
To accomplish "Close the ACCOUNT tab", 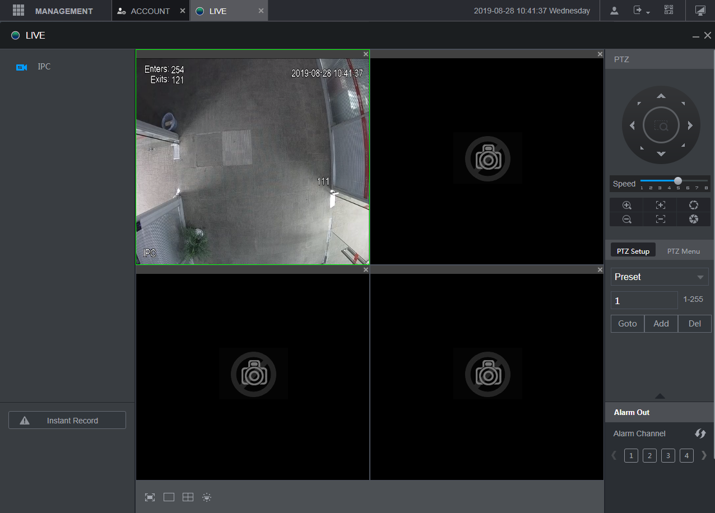I will click(183, 11).
